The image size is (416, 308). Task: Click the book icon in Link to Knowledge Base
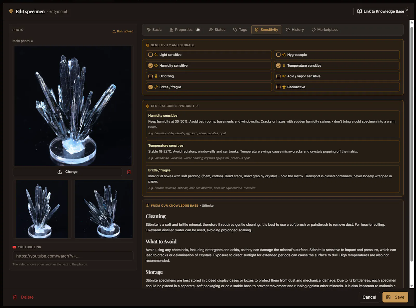click(x=360, y=11)
